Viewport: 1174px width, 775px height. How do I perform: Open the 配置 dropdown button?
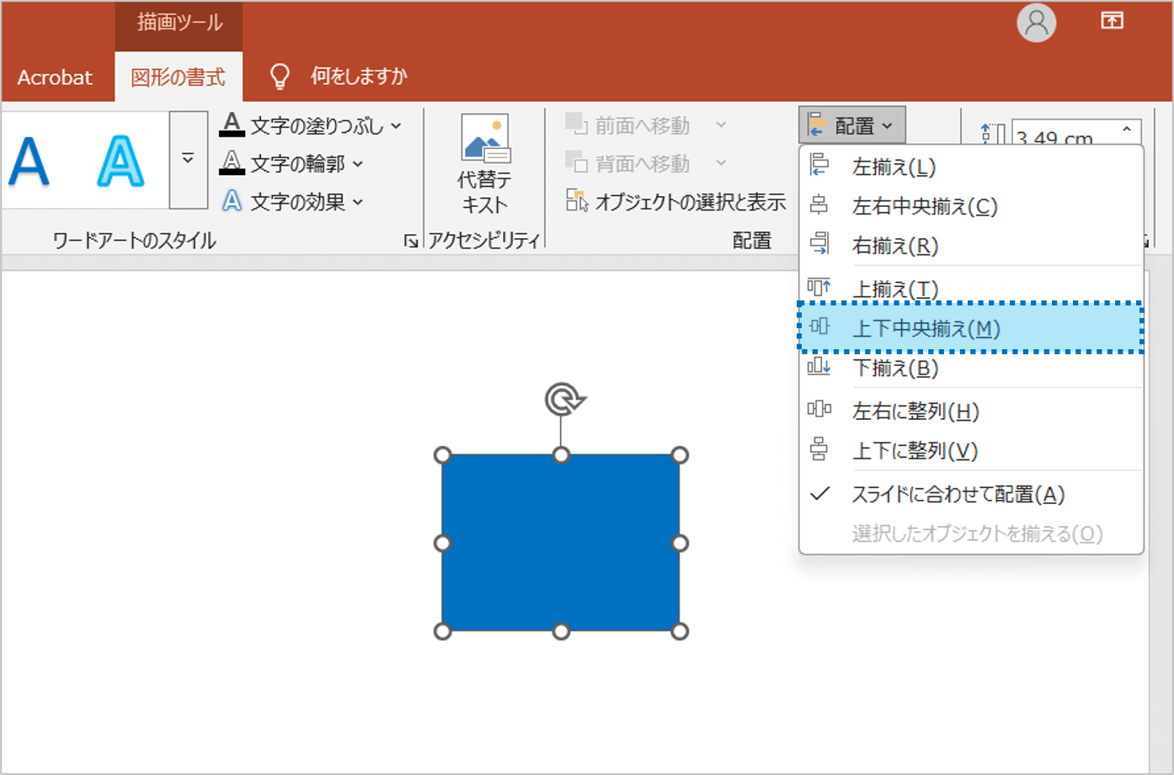click(851, 125)
